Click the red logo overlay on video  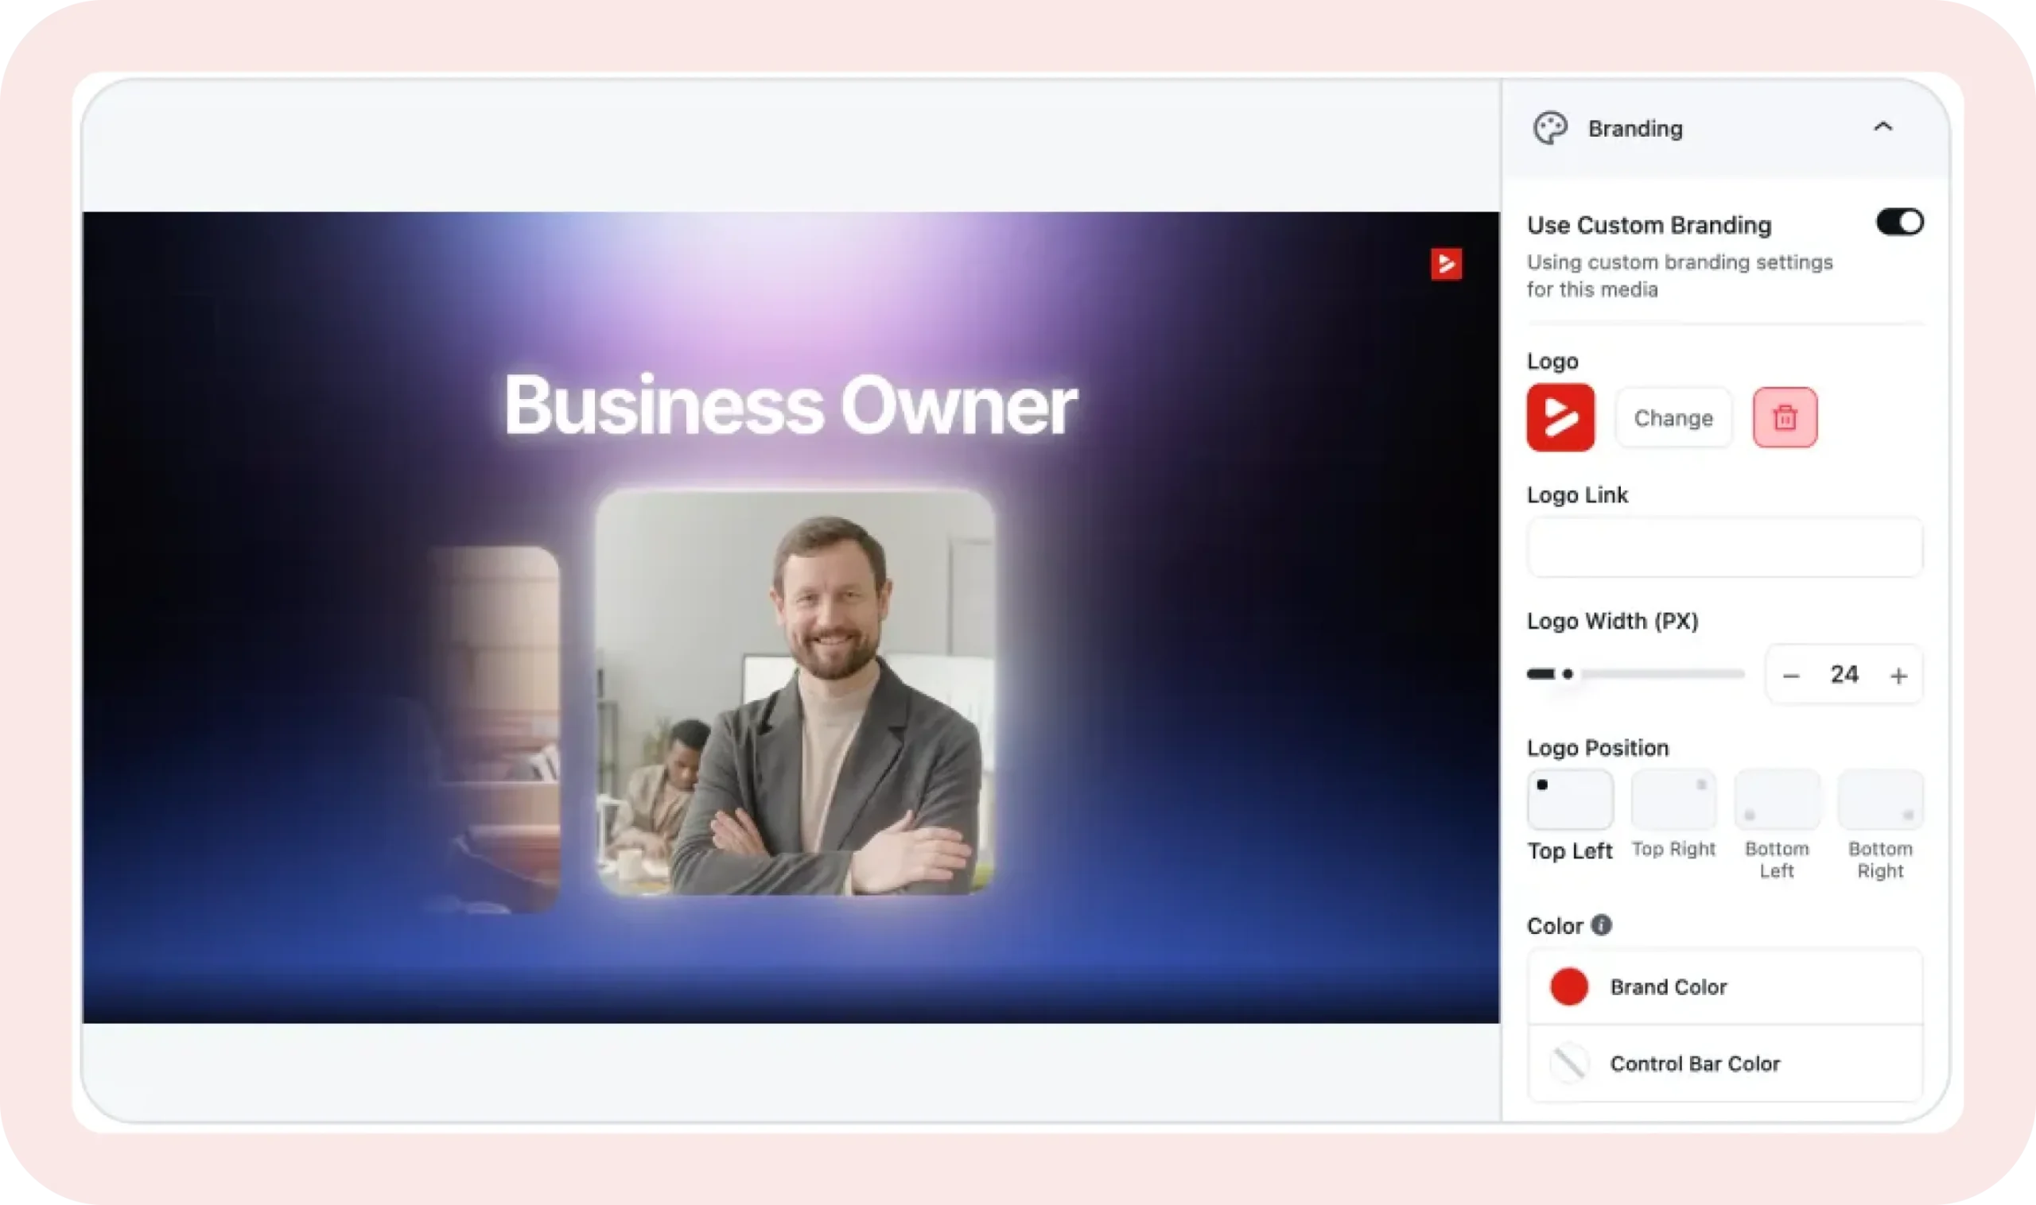[1445, 264]
